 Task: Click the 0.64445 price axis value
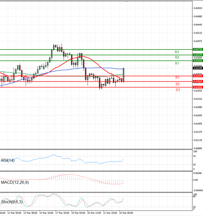(198, 25)
